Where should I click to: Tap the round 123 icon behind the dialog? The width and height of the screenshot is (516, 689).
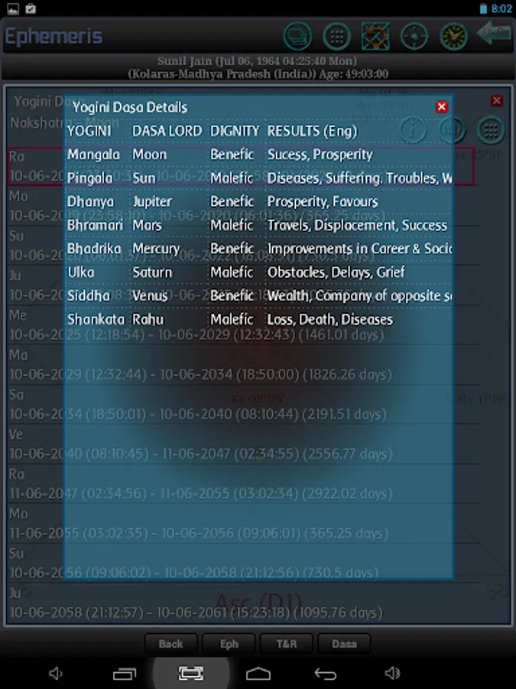(x=452, y=130)
